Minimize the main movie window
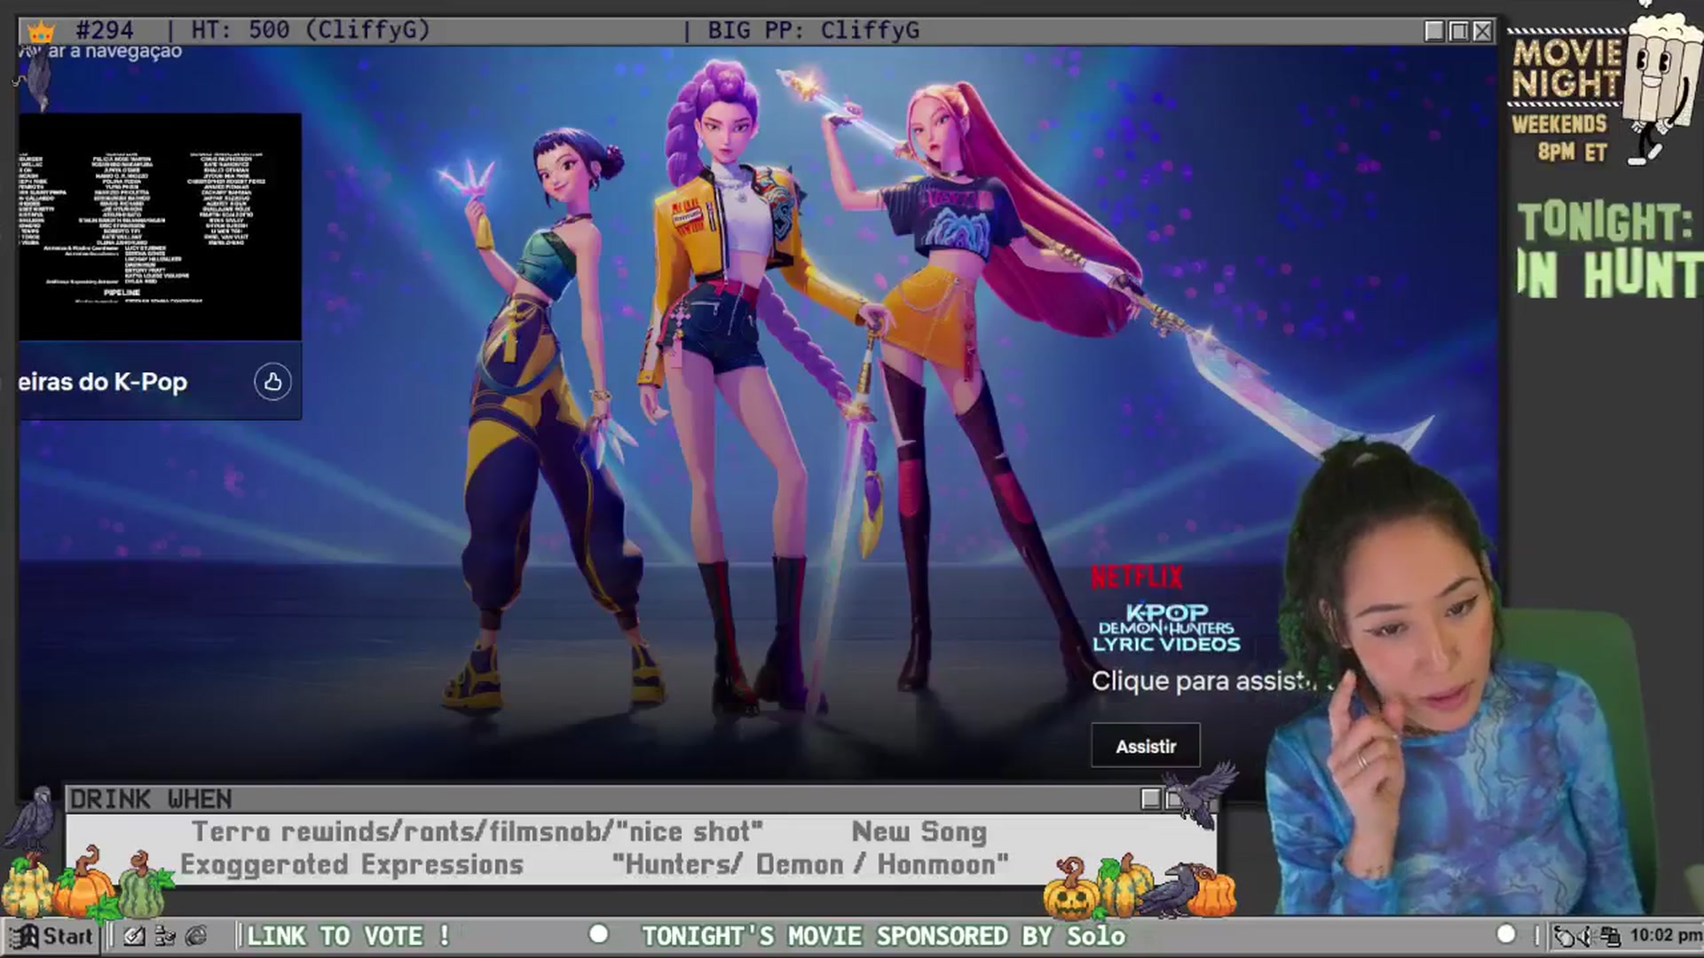Image resolution: width=1704 pixels, height=958 pixels. (1434, 31)
